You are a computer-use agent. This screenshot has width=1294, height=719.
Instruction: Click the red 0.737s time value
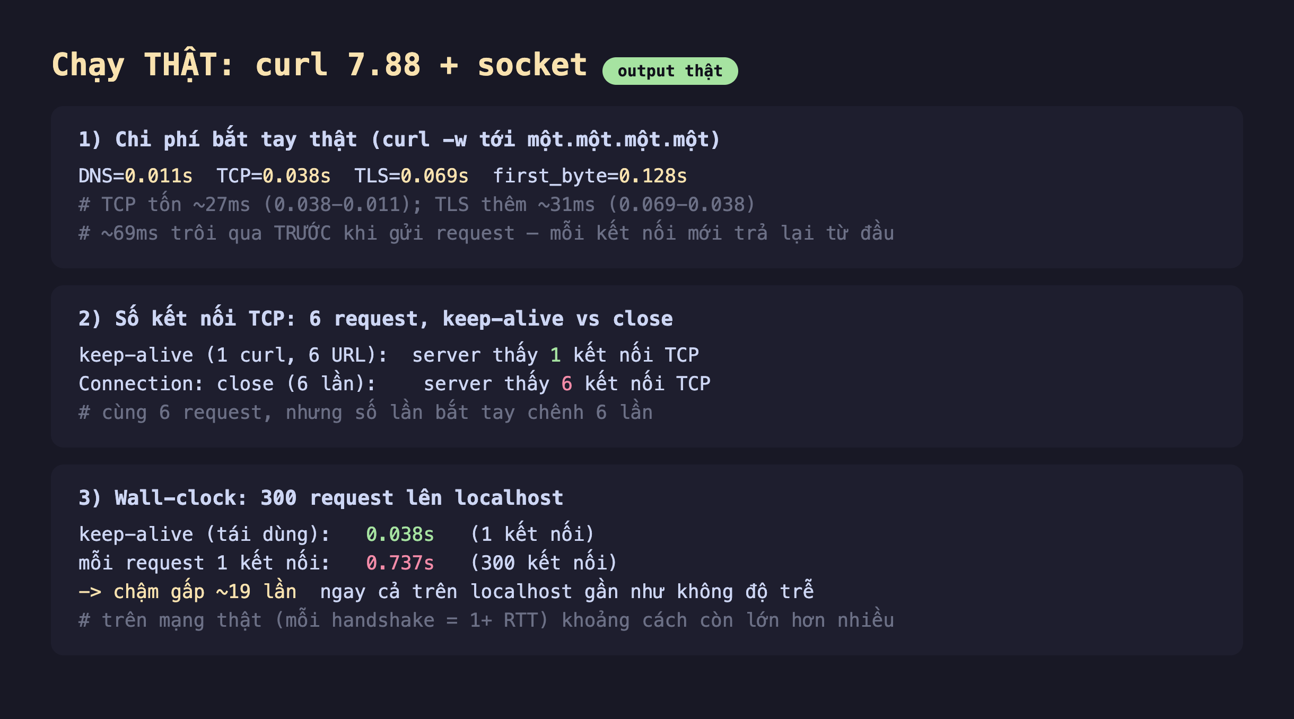pyautogui.click(x=400, y=563)
